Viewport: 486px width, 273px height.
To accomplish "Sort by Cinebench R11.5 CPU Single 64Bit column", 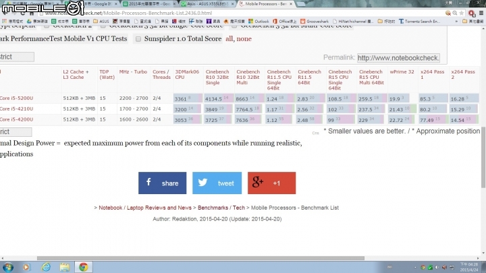I will [279, 80].
